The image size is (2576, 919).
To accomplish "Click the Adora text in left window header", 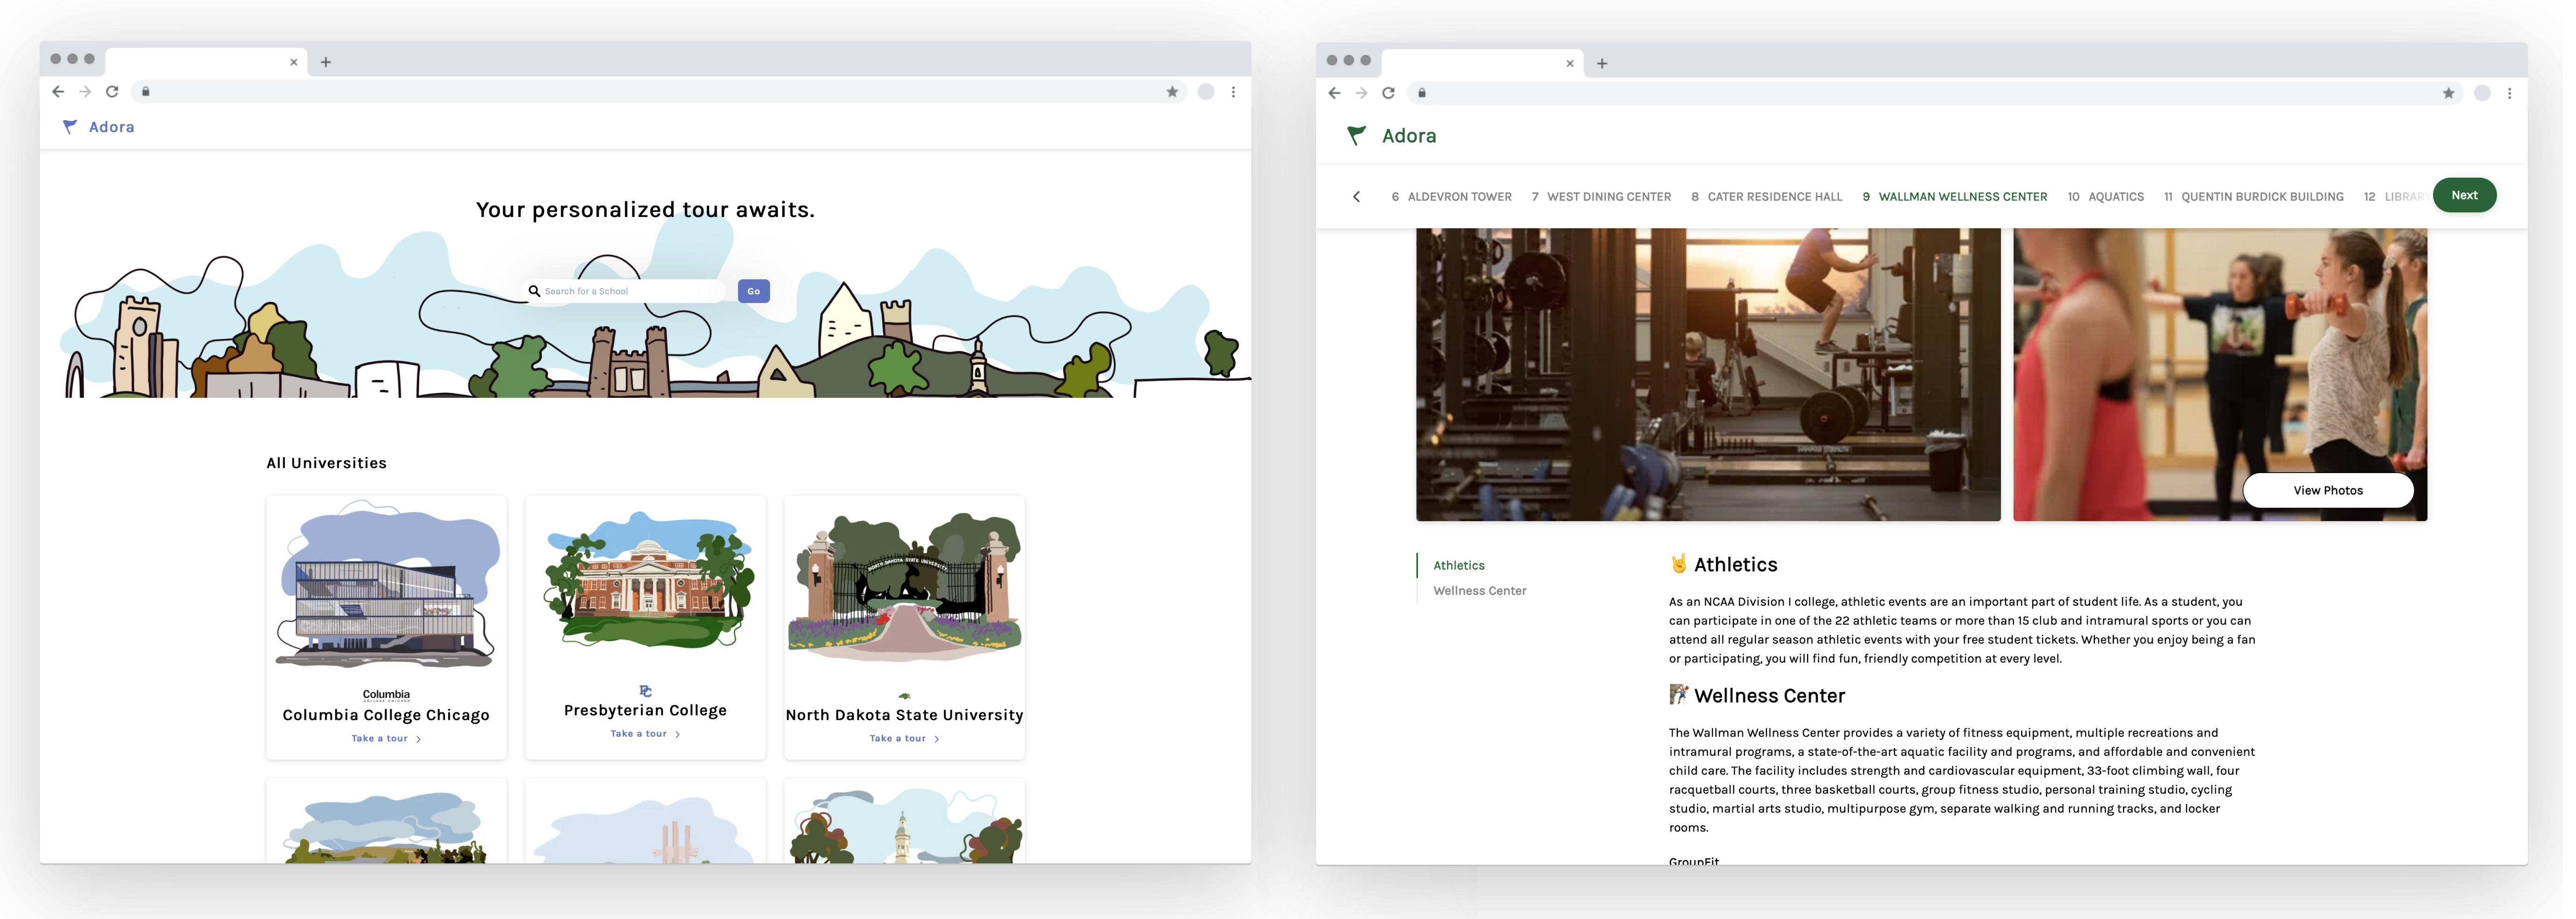I will 111,127.
